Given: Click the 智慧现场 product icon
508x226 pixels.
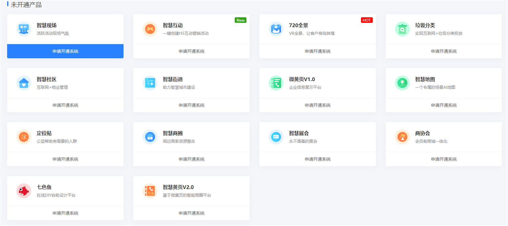Looking at the screenshot, I should coord(24,29).
